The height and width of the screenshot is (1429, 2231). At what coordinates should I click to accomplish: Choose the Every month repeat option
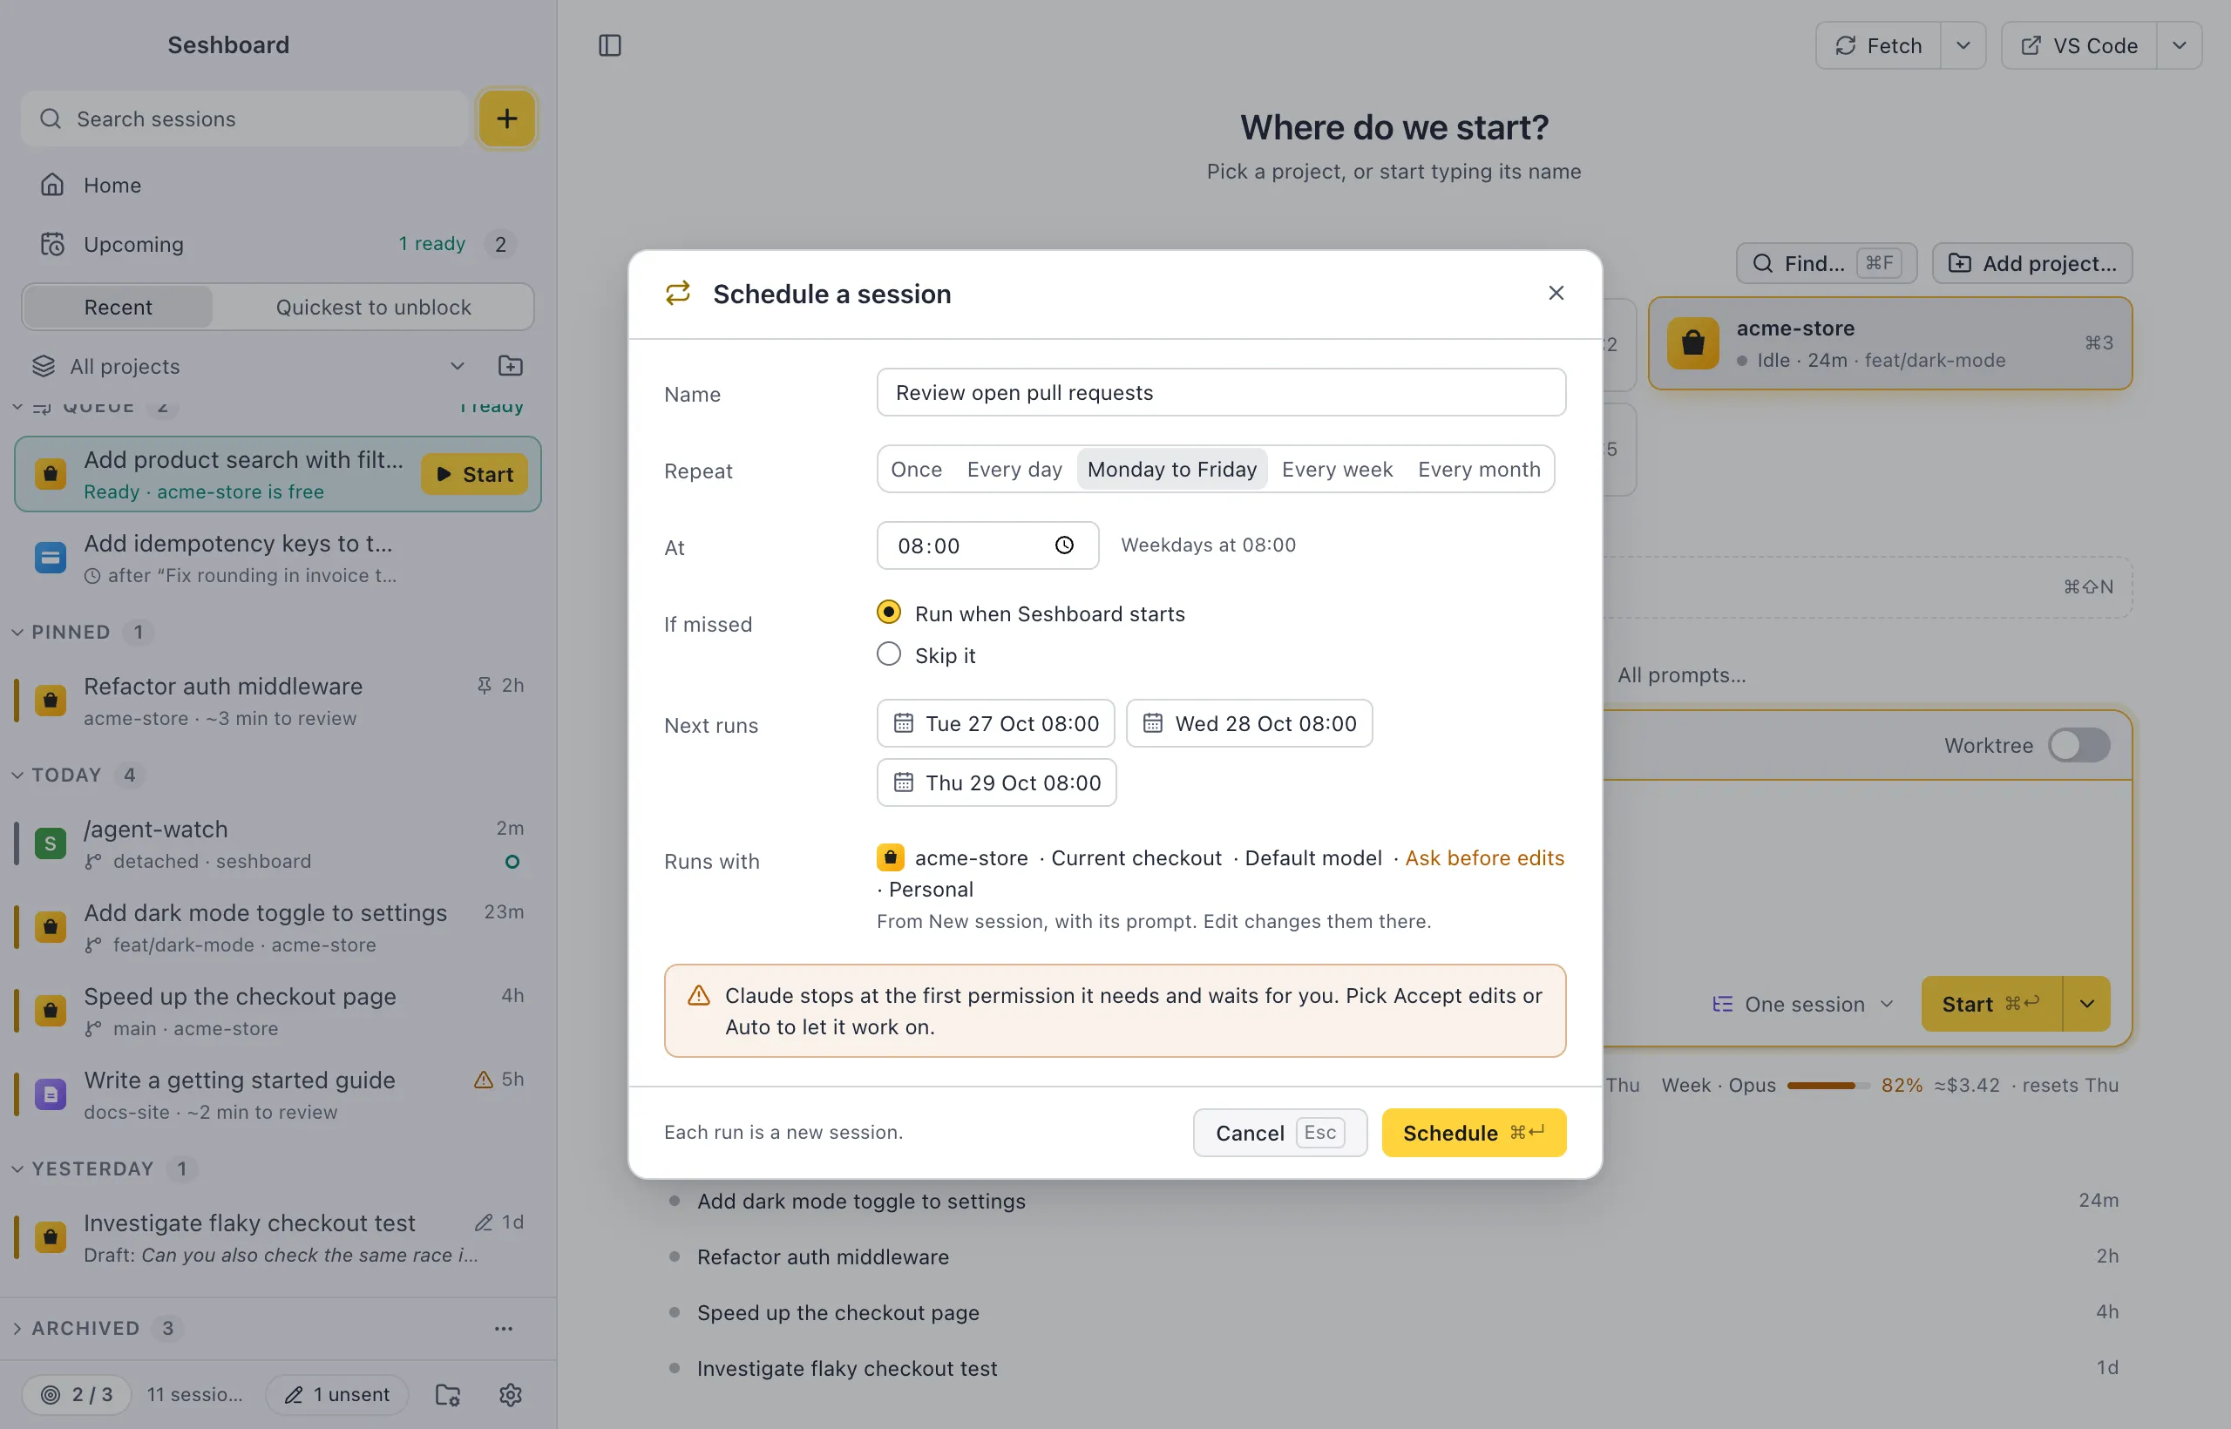(x=1478, y=470)
